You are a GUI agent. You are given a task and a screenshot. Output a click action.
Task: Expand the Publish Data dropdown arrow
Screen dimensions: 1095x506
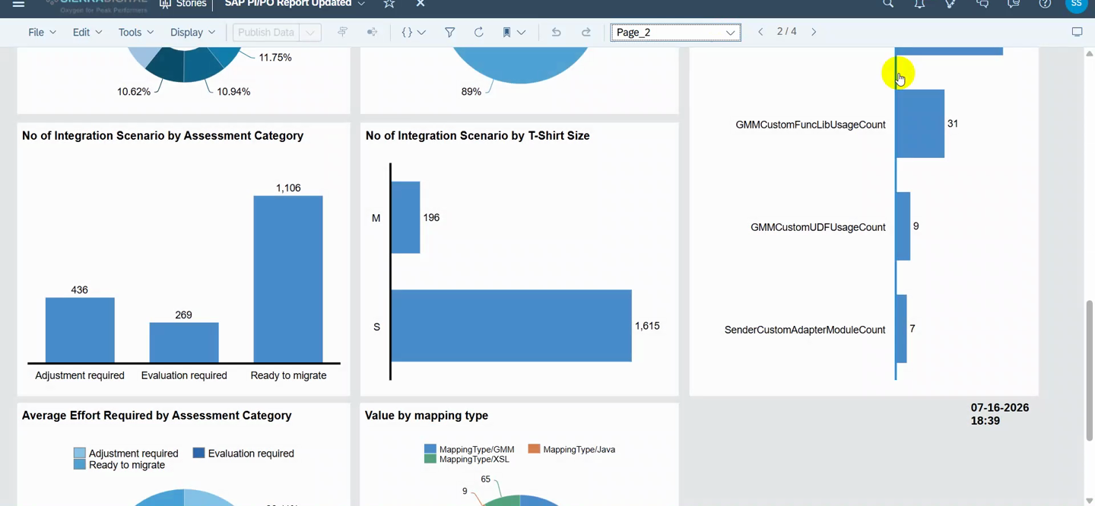point(310,33)
